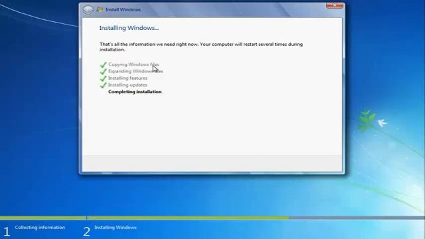Screen dimensions: 425x239
Task: Select the 'Installing features' step text
Action: [127, 78]
